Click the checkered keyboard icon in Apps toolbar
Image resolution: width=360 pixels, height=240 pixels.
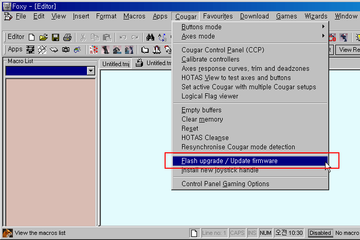pos(42,49)
